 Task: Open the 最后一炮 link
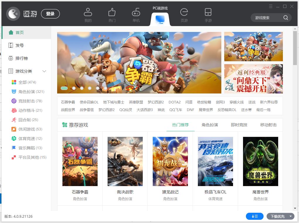tap(263, 110)
